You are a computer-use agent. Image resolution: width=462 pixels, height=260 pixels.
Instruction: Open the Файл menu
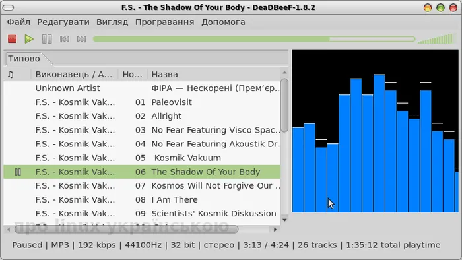(x=18, y=22)
